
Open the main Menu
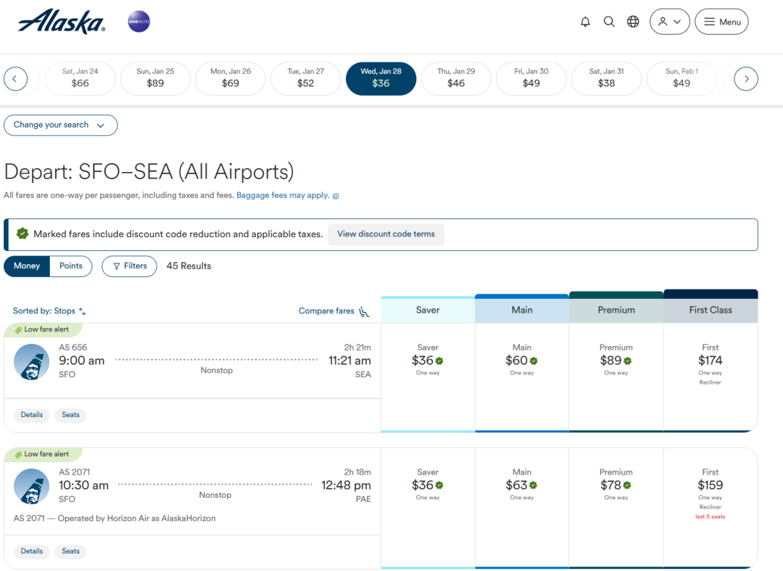(x=721, y=22)
